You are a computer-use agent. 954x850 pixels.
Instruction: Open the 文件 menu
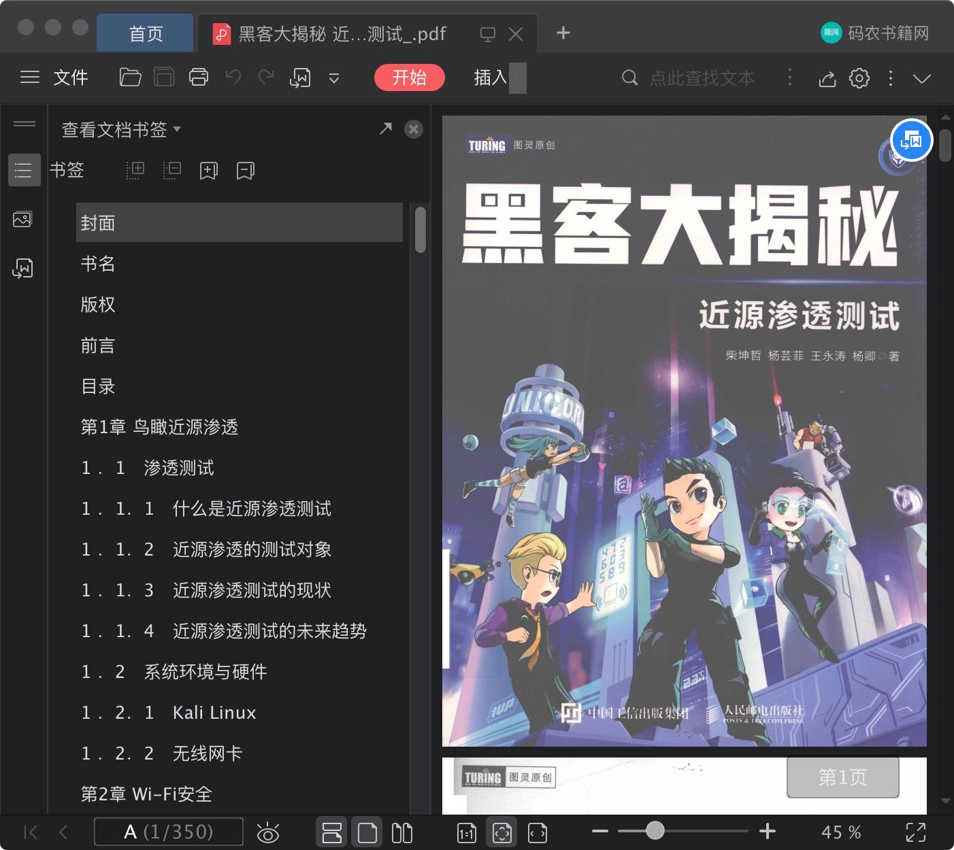71,78
